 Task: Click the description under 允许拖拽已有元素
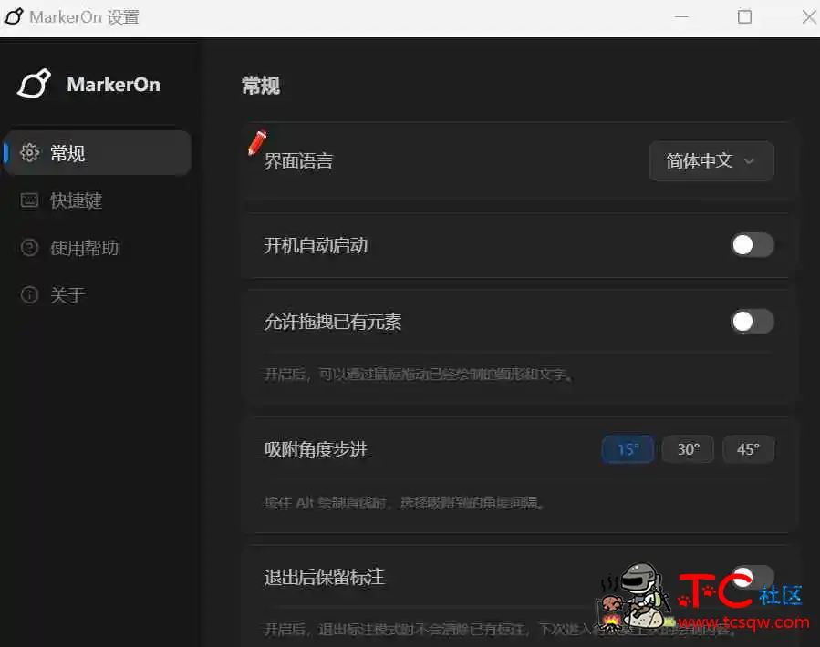[x=418, y=375]
